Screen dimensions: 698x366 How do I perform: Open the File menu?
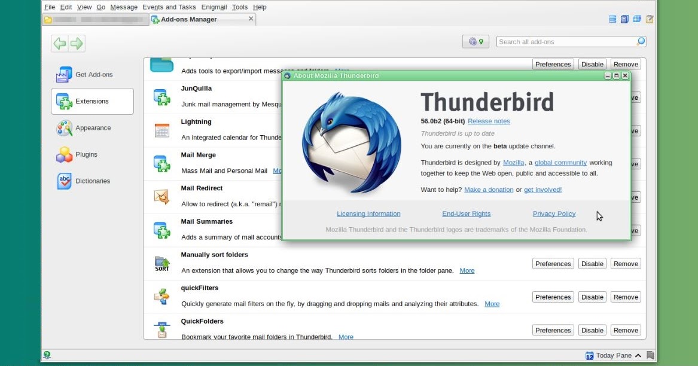pos(50,7)
